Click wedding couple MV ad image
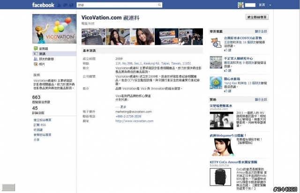The width and height of the screenshot is (300, 193). 222,121
